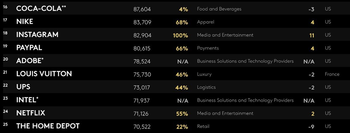
Task: Select the Luxury category label
Action: click(204, 74)
